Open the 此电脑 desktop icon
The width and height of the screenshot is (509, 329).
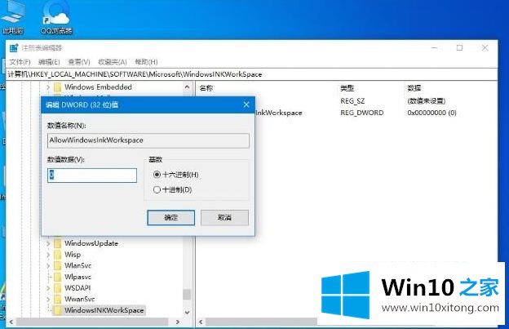(x=13, y=16)
